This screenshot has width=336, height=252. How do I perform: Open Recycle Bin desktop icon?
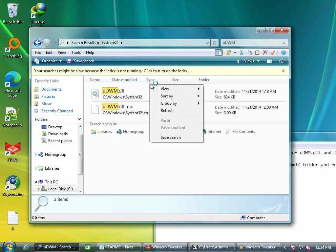[13, 13]
